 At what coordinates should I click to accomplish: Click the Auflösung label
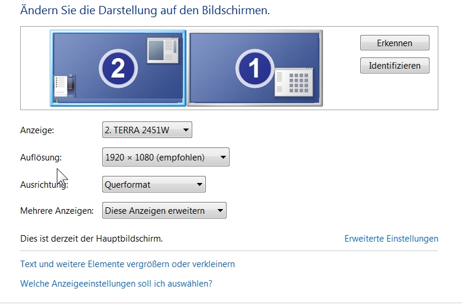point(41,157)
